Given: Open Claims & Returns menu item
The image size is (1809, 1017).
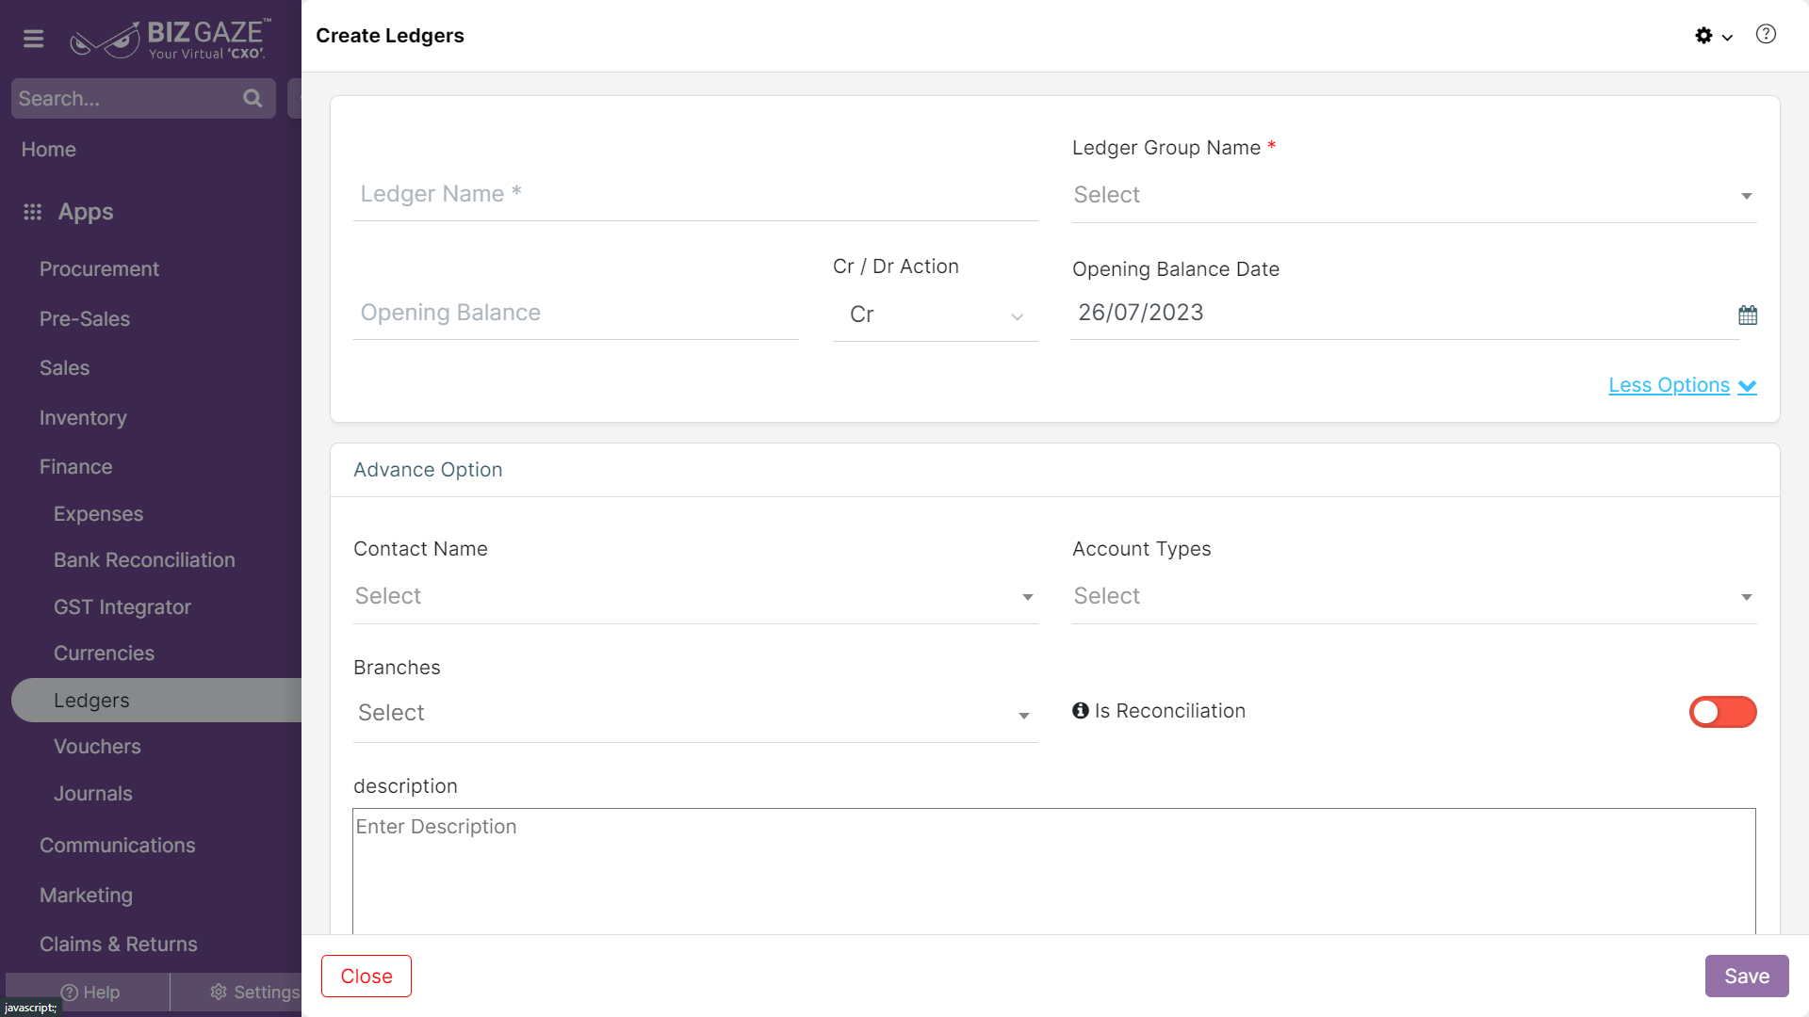Looking at the screenshot, I should point(119,944).
